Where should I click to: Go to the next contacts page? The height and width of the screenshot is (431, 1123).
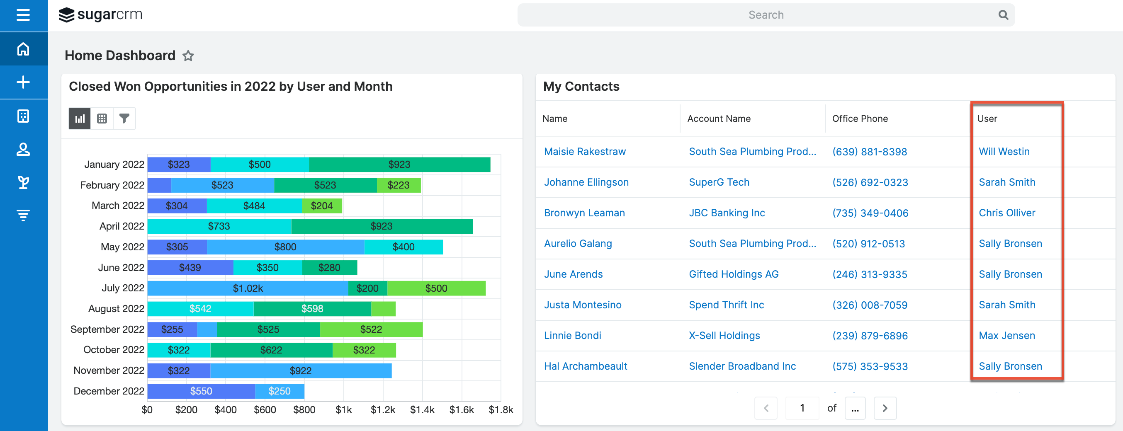pyautogui.click(x=885, y=408)
